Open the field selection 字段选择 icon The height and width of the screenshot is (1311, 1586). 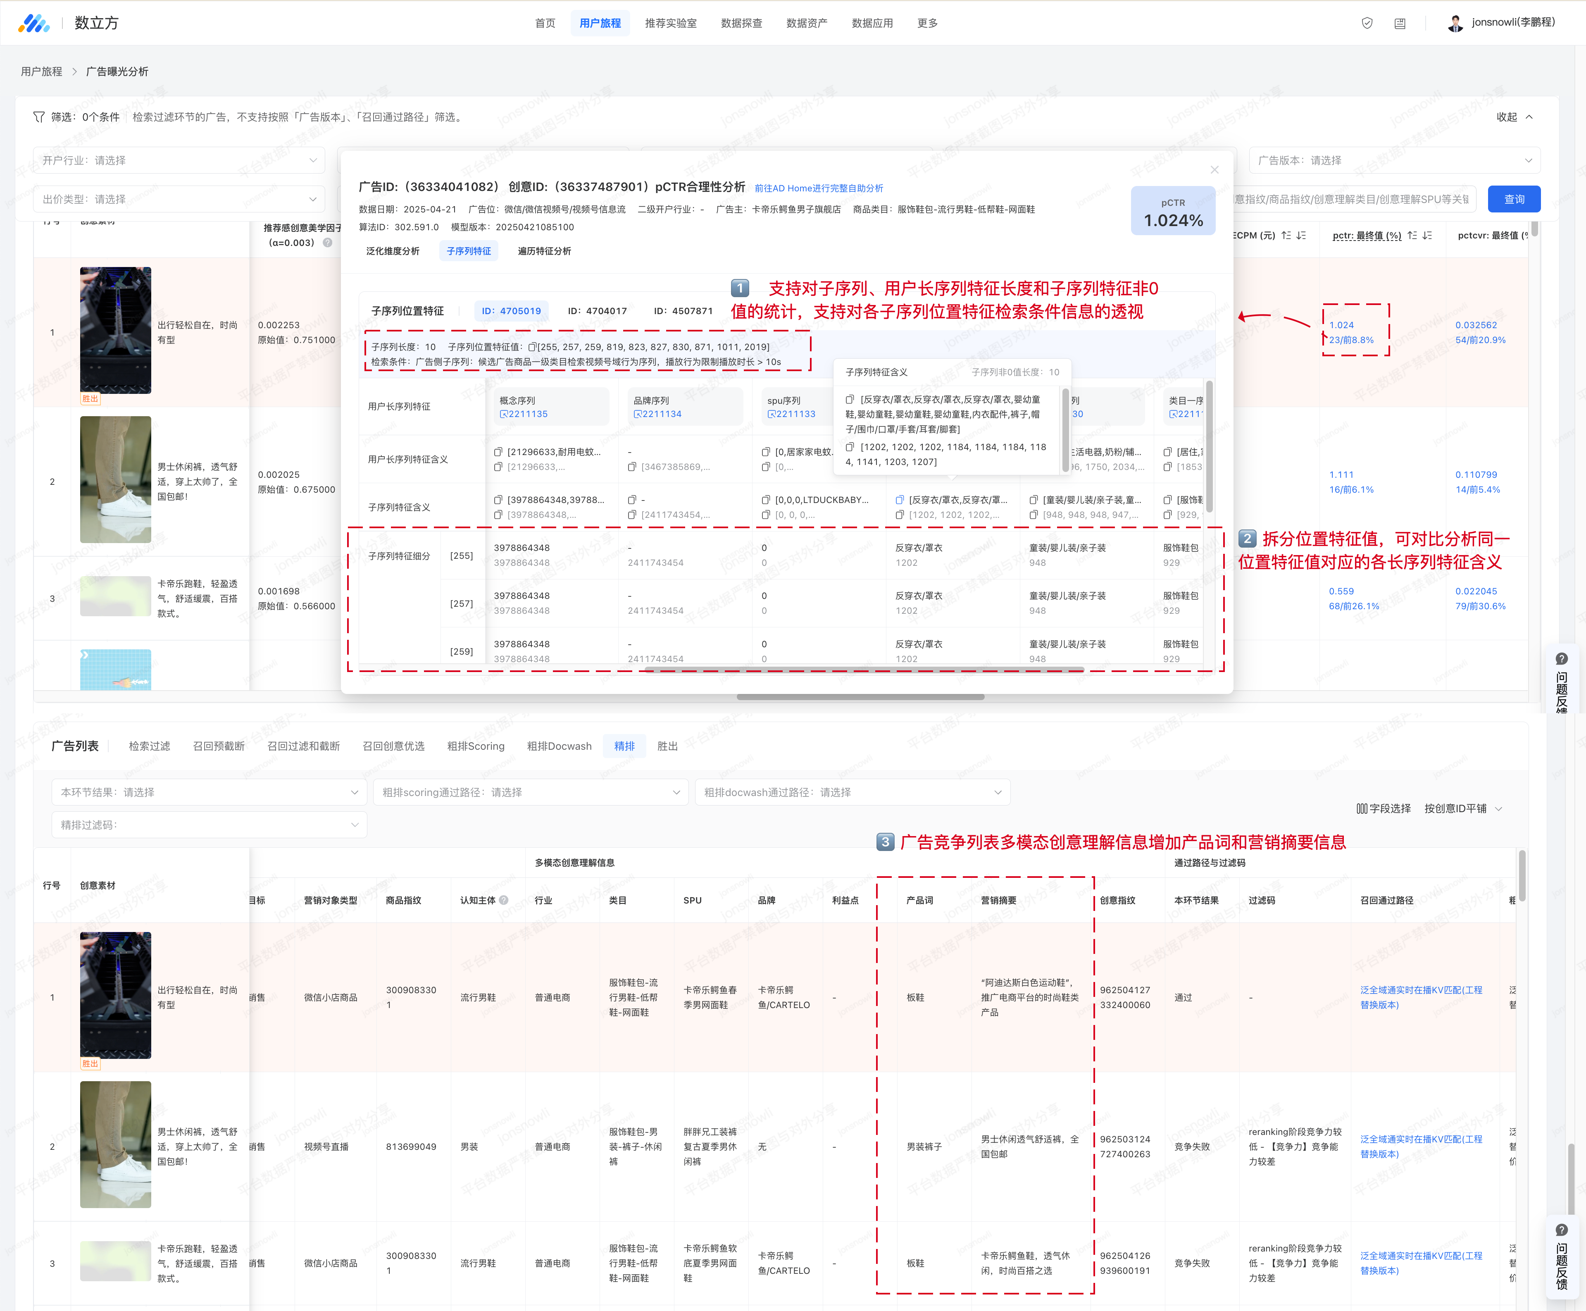[x=1362, y=809]
